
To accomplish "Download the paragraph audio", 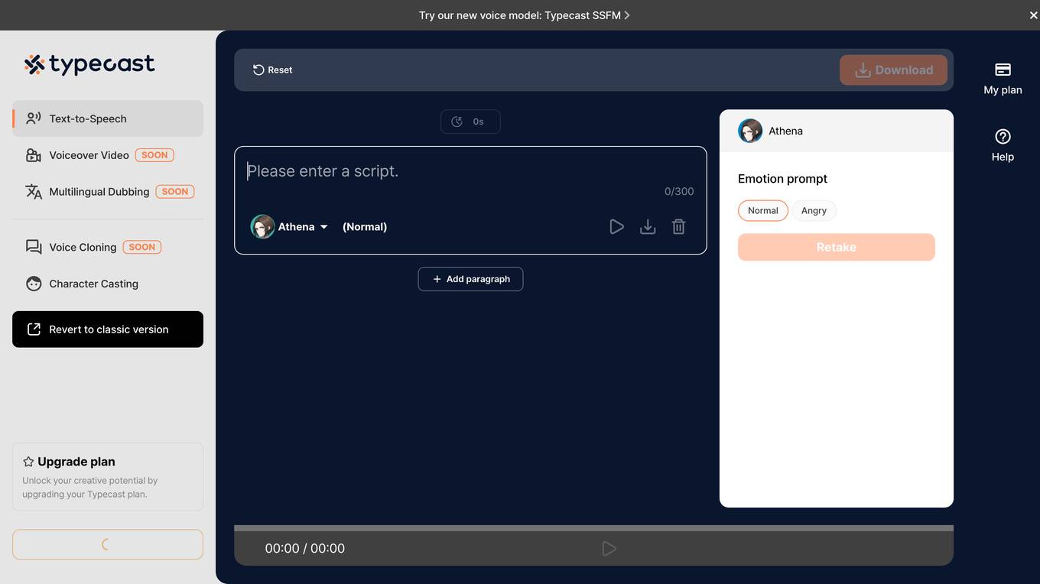I will [x=648, y=227].
